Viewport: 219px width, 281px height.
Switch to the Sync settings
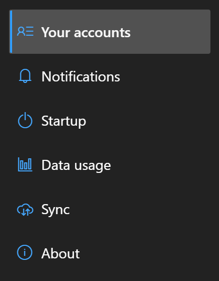(x=110, y=209)
